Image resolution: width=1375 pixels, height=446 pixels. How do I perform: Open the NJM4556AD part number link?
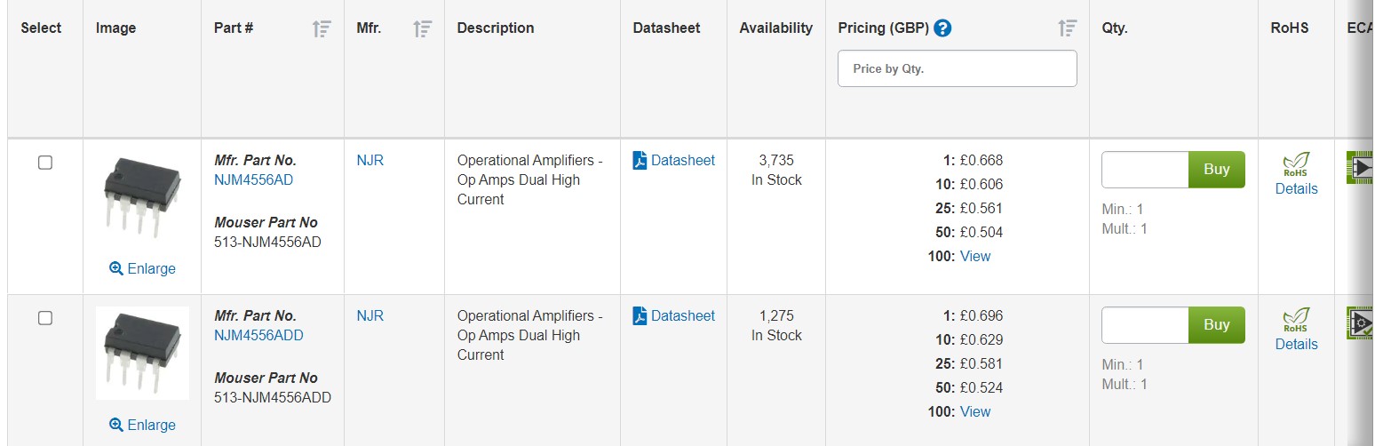[x=253, y=180]
